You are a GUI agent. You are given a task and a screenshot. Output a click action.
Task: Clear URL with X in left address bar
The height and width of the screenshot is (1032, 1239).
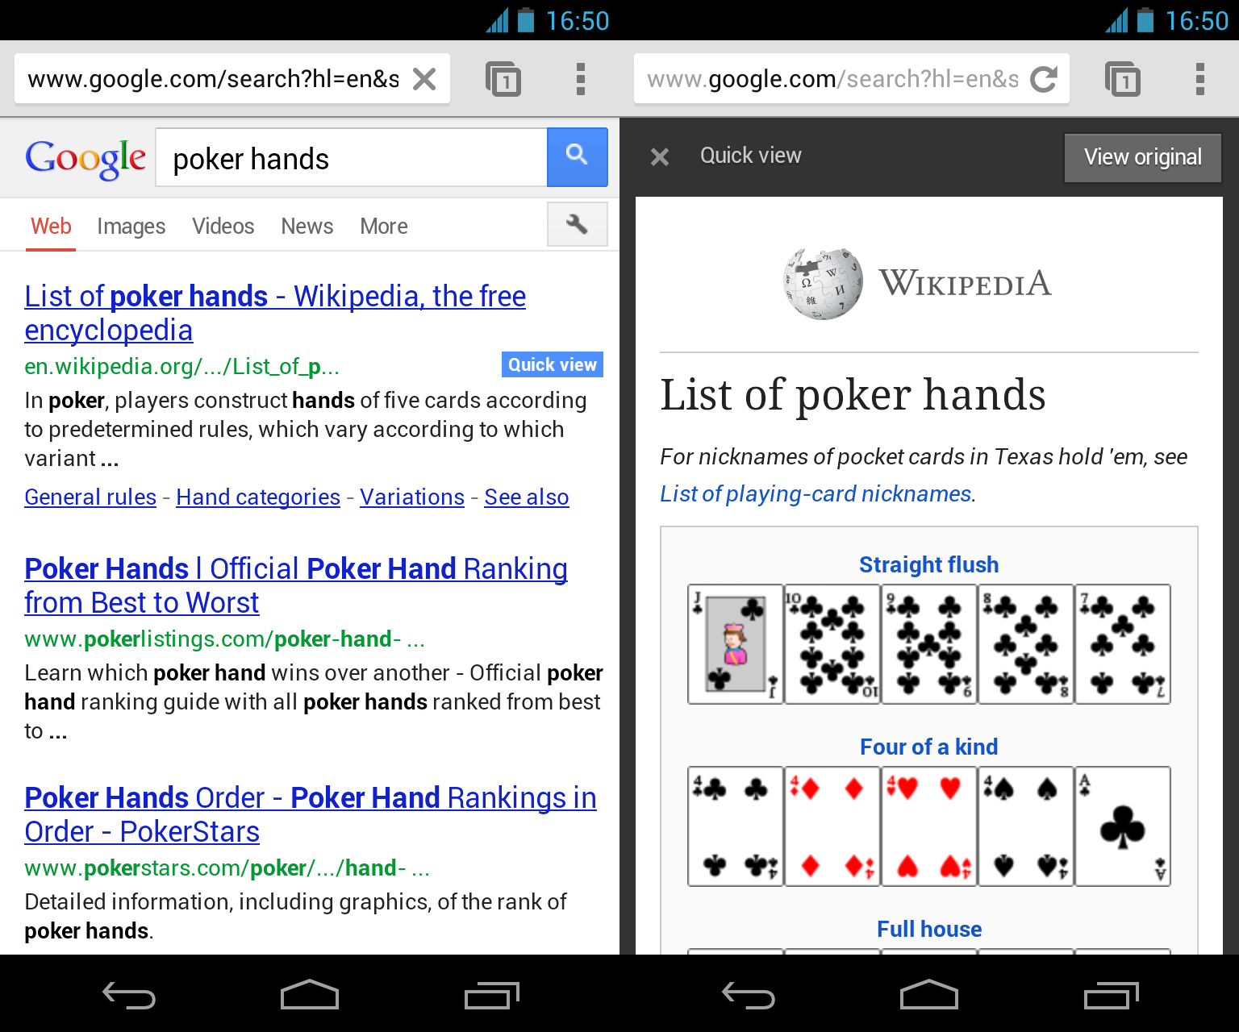tap(424, 79)
